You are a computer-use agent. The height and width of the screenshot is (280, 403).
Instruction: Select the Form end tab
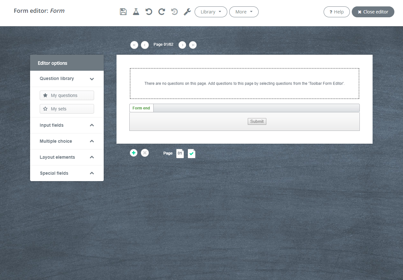click(141, 108)
